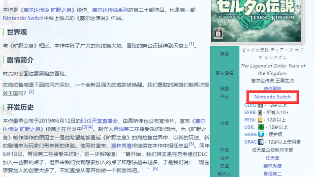Open footnote reference [5]
Viewport: 315px width, 177px height.
[191, 144]
